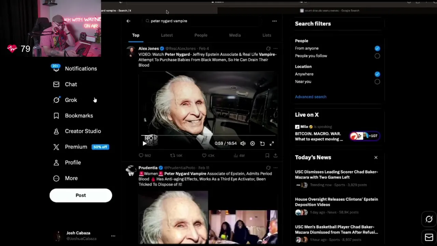The width and height of the screenshot is (437, 246).
Task: Open Creator Studio in the sidebar
Action: pos(77,131)
